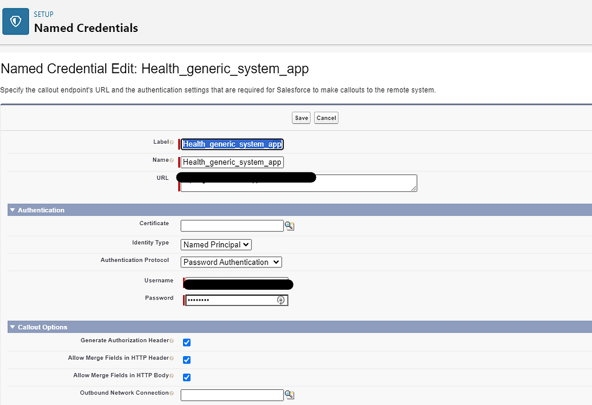Click the password manager icon in Password field

coord(280,300)
